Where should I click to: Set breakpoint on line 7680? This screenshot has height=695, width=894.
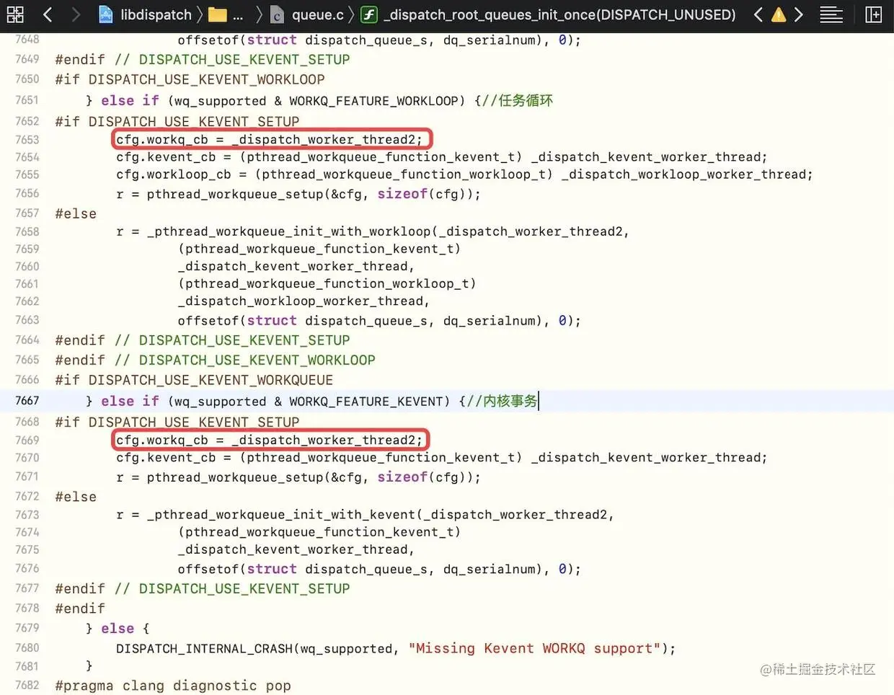27,648
